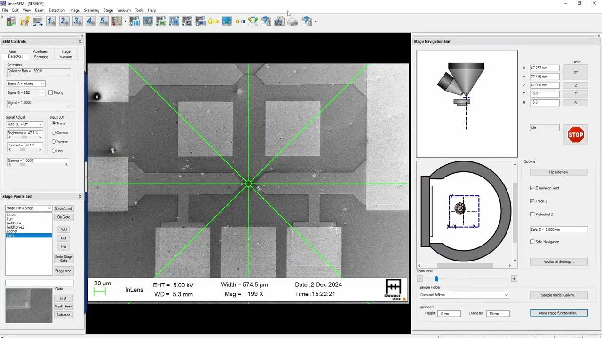Enable the Protected Z checkbox

[x=532, y=215]
